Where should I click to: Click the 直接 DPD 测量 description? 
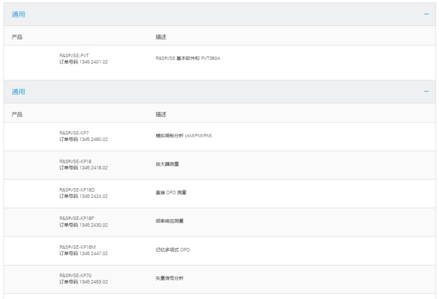tap(171, 192)
